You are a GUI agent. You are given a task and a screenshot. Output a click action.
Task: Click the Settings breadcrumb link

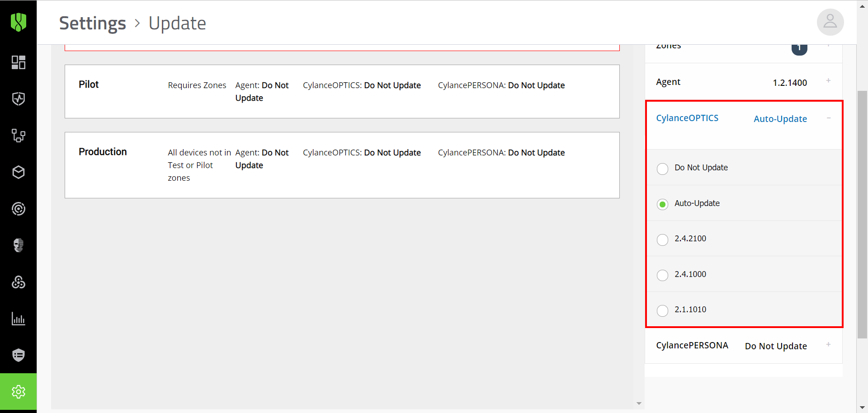tap(92, 23)
